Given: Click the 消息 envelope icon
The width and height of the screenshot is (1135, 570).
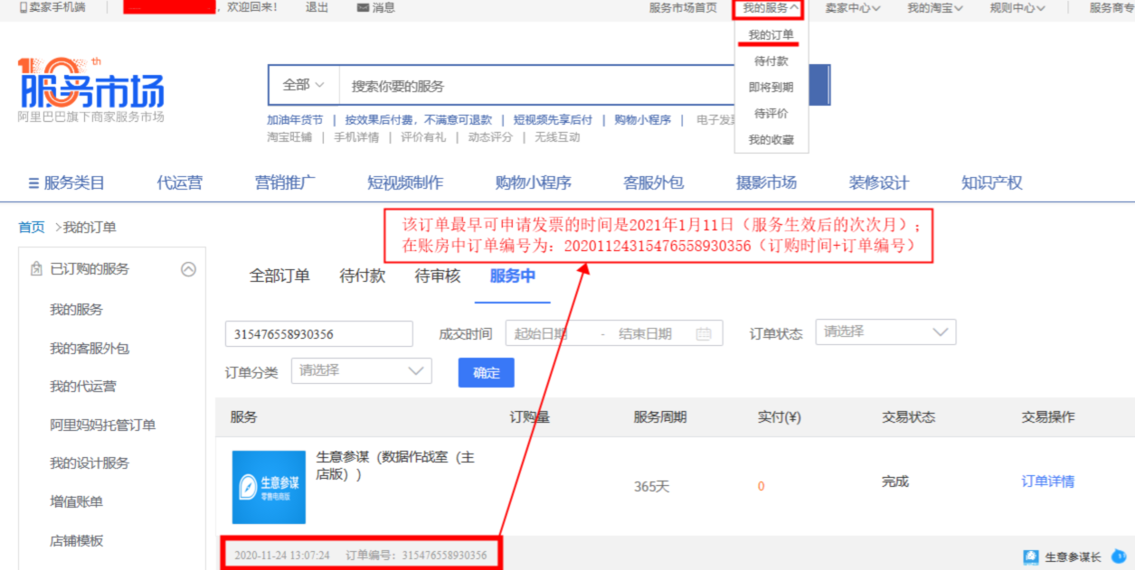Looking at the screenshot, I should pyautogui.click(x=363, y=7).
